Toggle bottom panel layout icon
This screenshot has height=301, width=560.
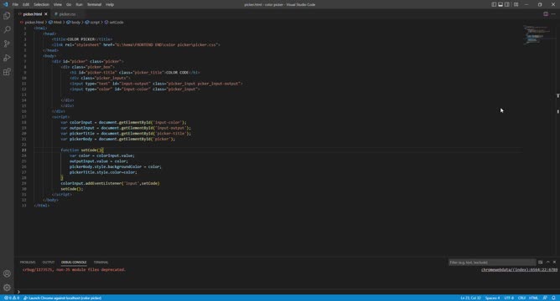coord(500,5)
